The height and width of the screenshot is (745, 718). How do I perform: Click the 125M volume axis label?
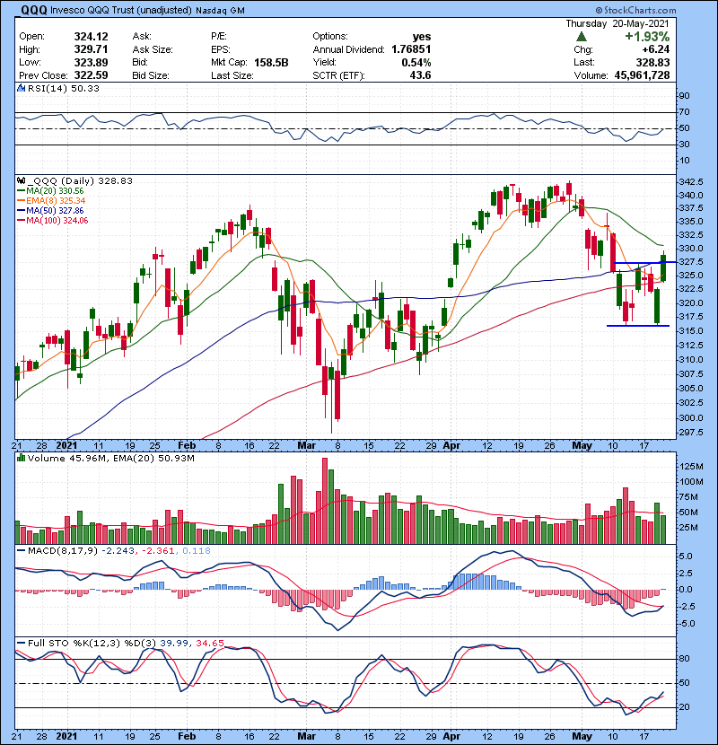[691, 467]
